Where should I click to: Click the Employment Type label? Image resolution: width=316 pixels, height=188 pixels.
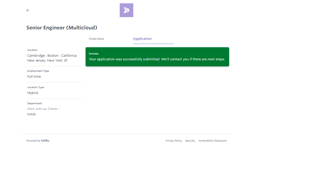point(38,71)
